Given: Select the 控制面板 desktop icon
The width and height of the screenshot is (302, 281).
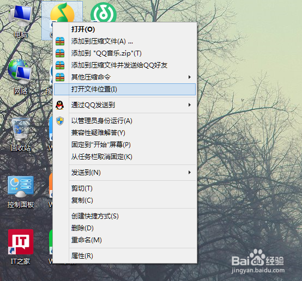Looking at the screenshot, I should click(20, 192).
